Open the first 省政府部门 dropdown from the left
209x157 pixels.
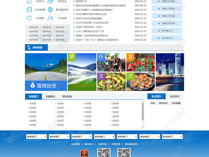(x=36, y=137)
